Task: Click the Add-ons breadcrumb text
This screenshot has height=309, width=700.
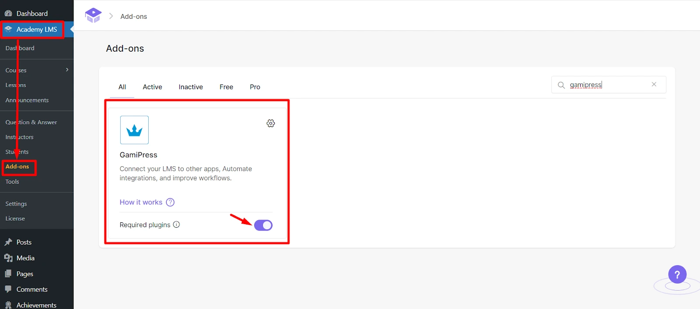Action: pos(133,17)
